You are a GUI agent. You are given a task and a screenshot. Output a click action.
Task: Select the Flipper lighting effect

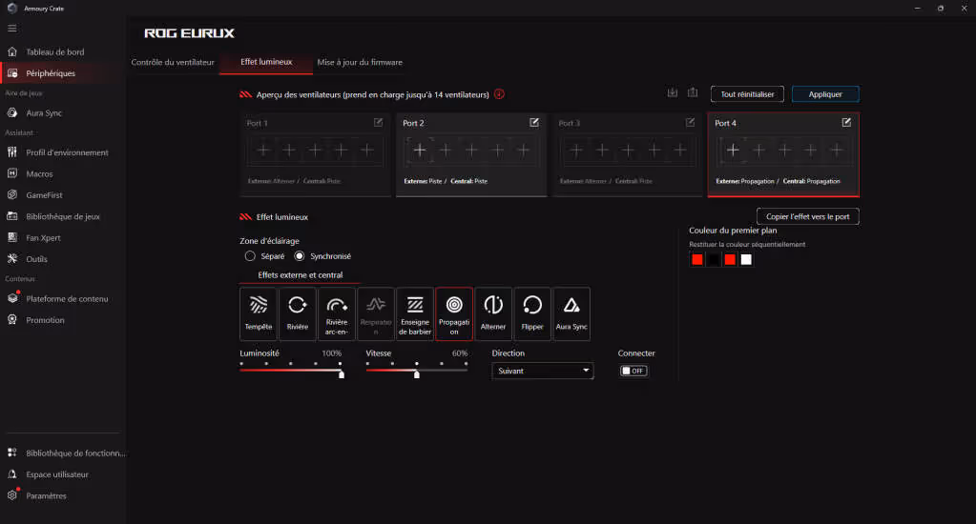[532, 313]
